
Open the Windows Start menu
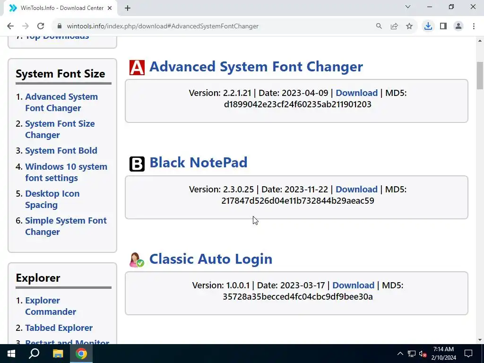coord(11,354)
